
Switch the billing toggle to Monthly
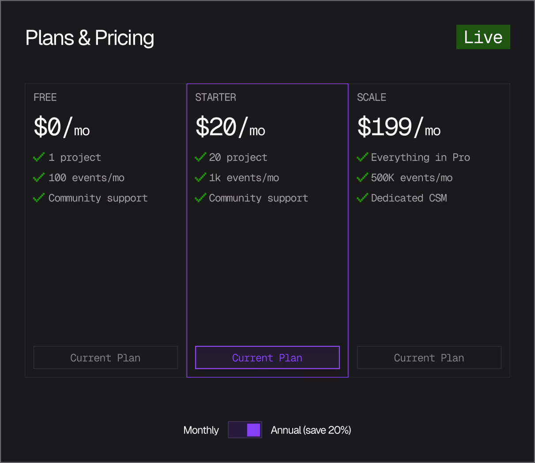point(236,429)
